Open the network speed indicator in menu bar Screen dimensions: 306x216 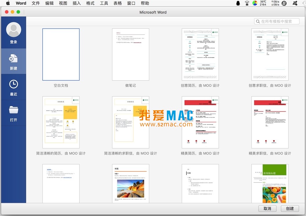click(275, 3)
